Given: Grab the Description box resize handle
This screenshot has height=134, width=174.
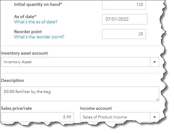Looking at the screenshot, I should [x=157, y=99].
